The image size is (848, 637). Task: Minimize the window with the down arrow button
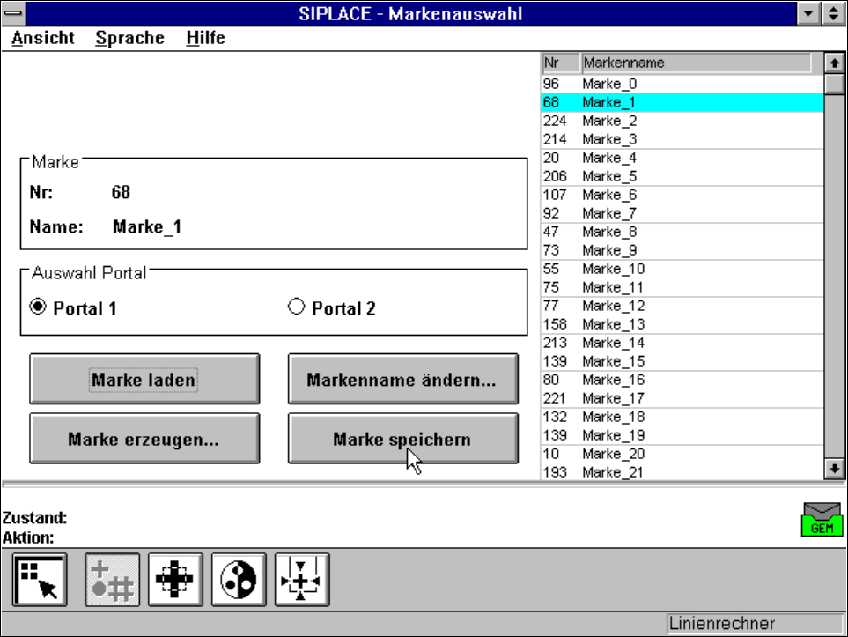(x=808, y=13)
